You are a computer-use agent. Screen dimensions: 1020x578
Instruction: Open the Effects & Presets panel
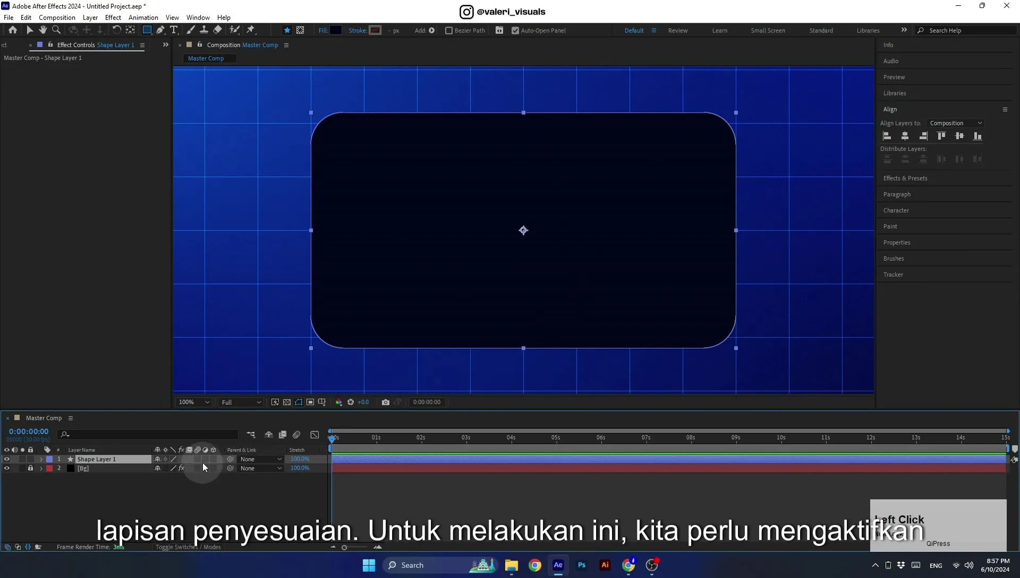[905, 178]
